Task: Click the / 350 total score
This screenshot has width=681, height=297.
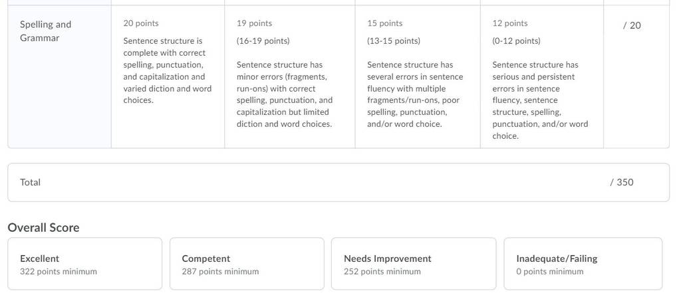Action: [622, 182]
